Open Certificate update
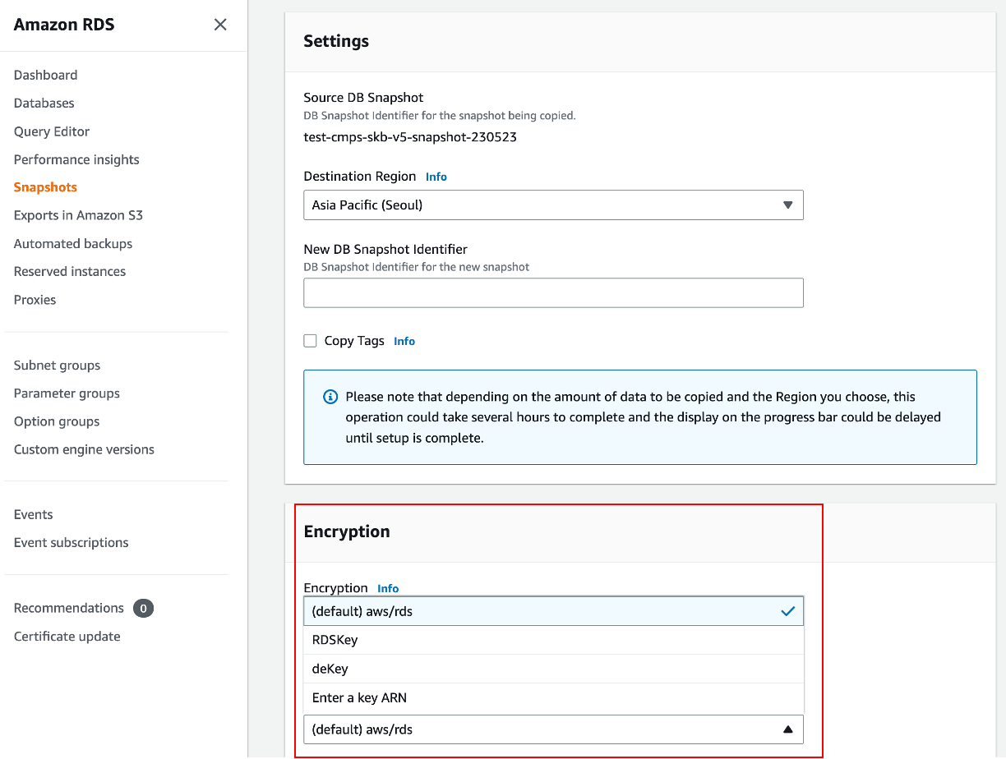 (67, 637)
